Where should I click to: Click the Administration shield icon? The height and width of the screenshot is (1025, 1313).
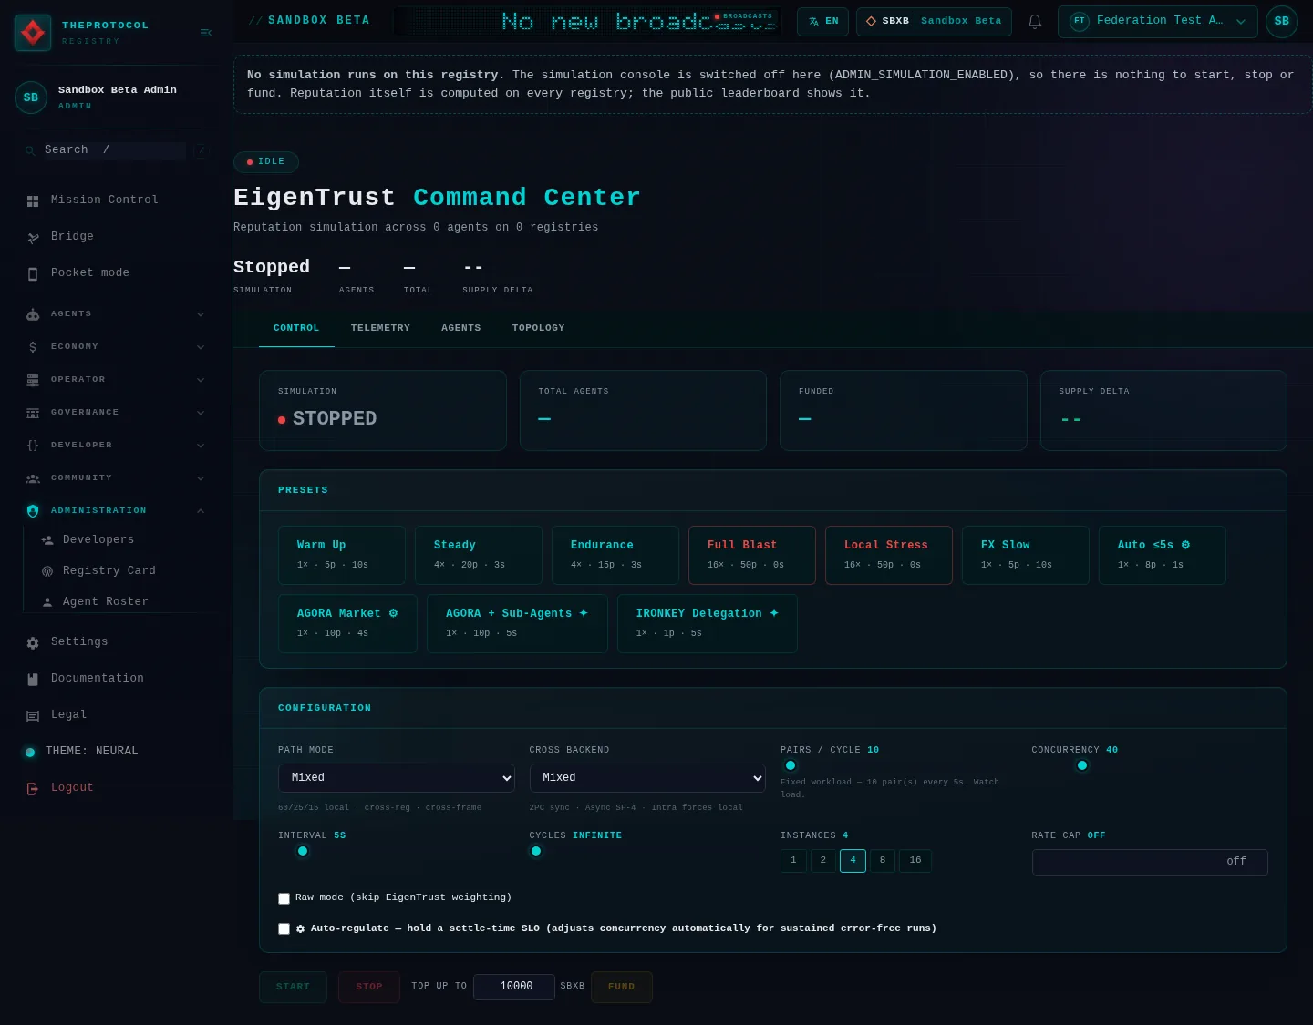pyautogui.click(x=33, y=511)
